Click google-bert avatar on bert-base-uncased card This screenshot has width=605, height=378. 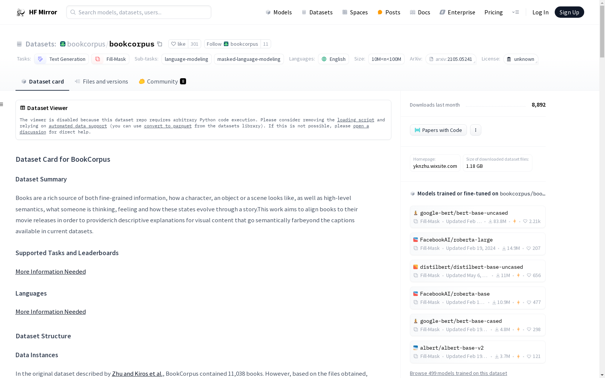tap(416, 213)
